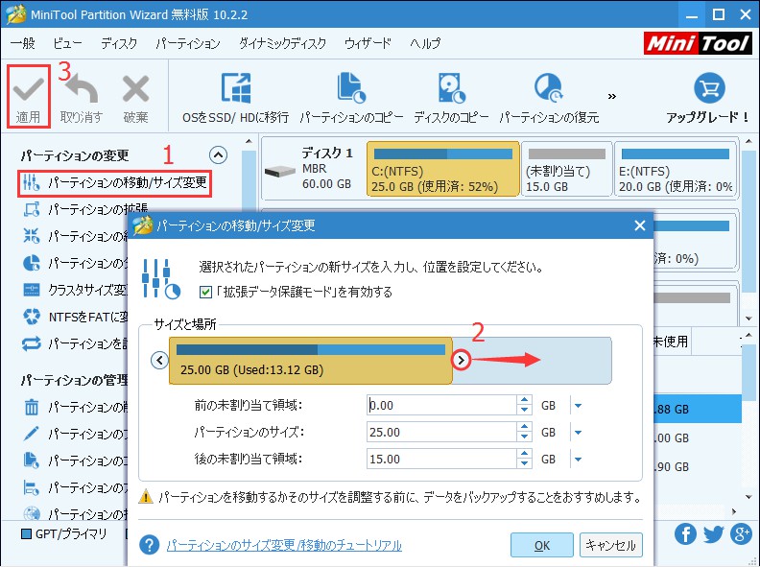Increase 前の未割り当て領域 with up spinner
This screenshot has width=760, height=567.
pyautogui.click(x=524, y=400)
